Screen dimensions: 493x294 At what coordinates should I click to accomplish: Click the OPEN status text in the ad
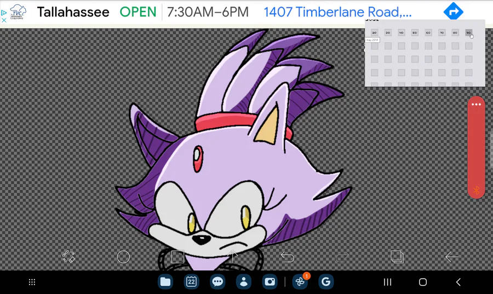click(137, 12)
